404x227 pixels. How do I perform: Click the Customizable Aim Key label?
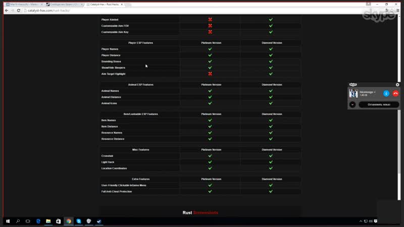[x=115, y=32]
